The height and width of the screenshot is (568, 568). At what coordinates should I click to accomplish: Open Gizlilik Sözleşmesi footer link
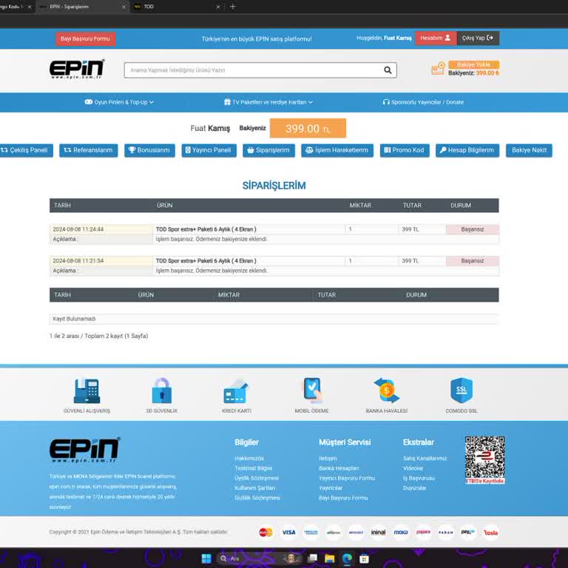257,498
